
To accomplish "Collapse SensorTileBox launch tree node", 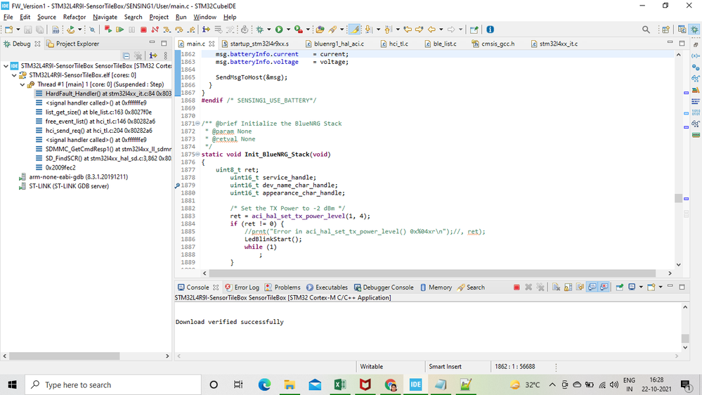I will (x=6, y=66).
